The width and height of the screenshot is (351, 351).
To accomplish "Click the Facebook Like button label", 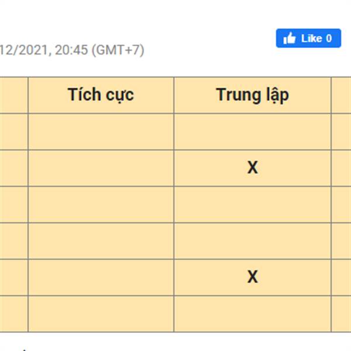I will [312, 39].
